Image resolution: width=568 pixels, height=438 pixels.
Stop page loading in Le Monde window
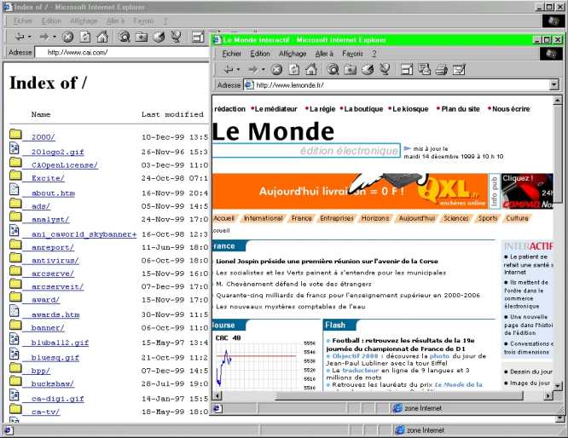(277, 69)
